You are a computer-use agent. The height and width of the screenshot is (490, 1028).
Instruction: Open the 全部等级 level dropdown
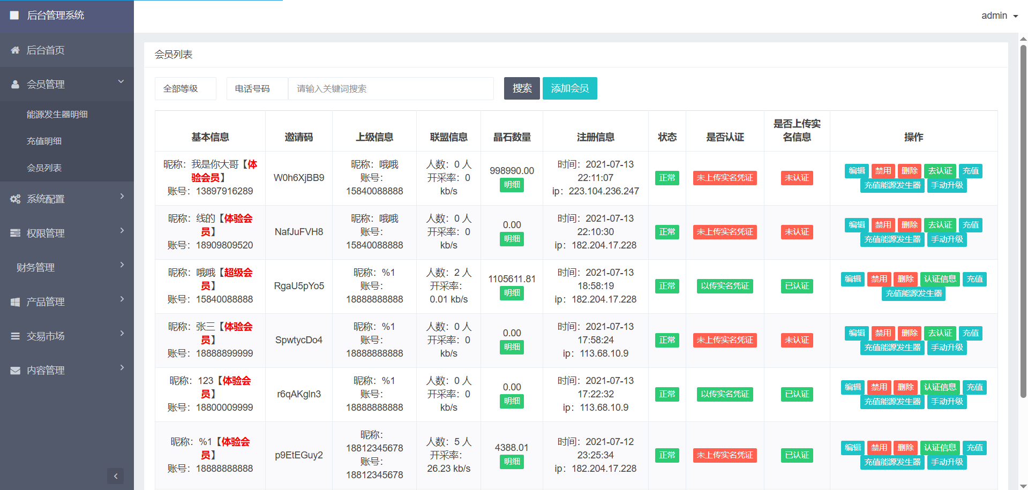(x=185, y=89)
